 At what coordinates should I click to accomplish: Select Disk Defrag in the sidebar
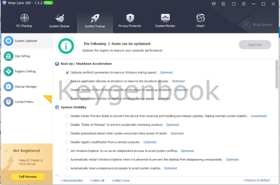pyautogui.click(x=22, y=56)
